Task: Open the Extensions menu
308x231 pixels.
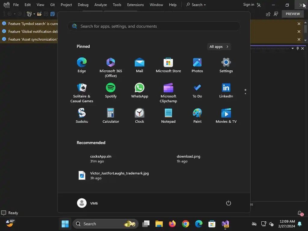Action: pos(135,5)
